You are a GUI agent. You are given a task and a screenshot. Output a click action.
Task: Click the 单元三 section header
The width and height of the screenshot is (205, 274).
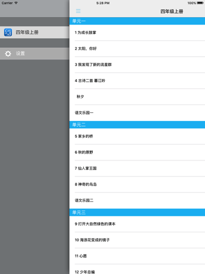(x=137, y=212)
